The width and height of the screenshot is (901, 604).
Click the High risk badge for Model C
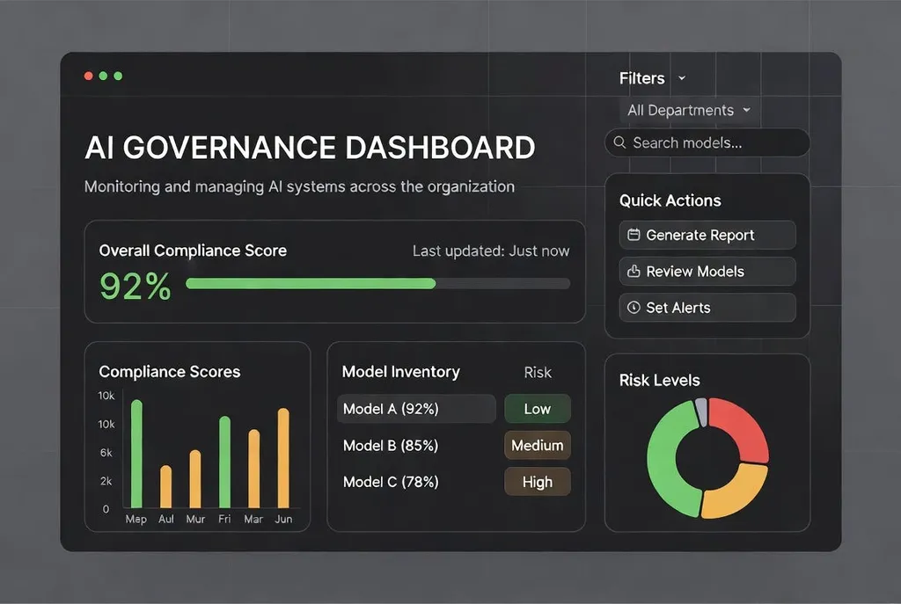click(x=538, y=482)
